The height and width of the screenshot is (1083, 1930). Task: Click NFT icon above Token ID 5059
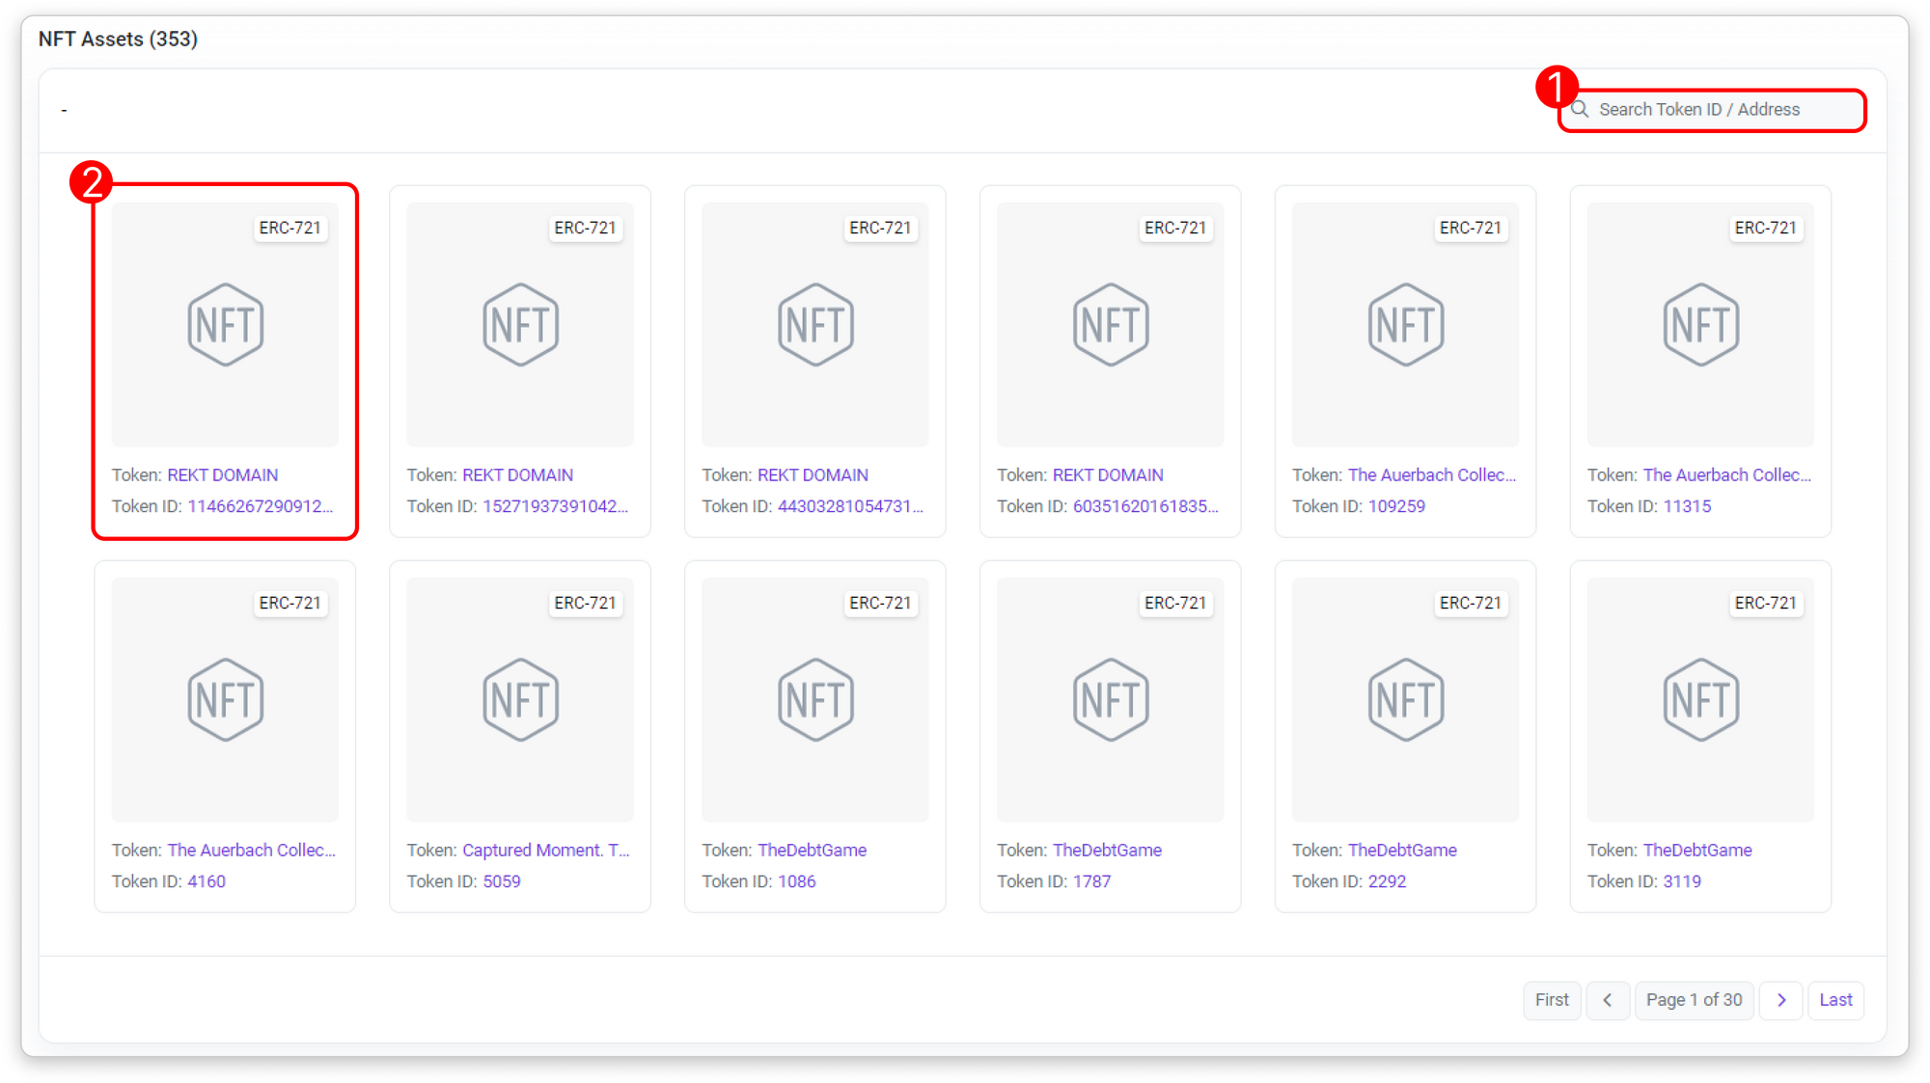[x=520, y=700]
